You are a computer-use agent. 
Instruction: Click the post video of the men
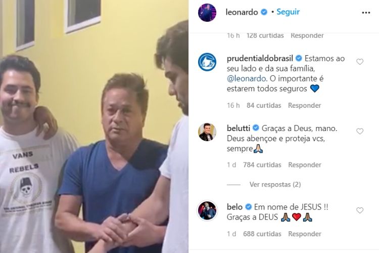click(x=94, y=126)
